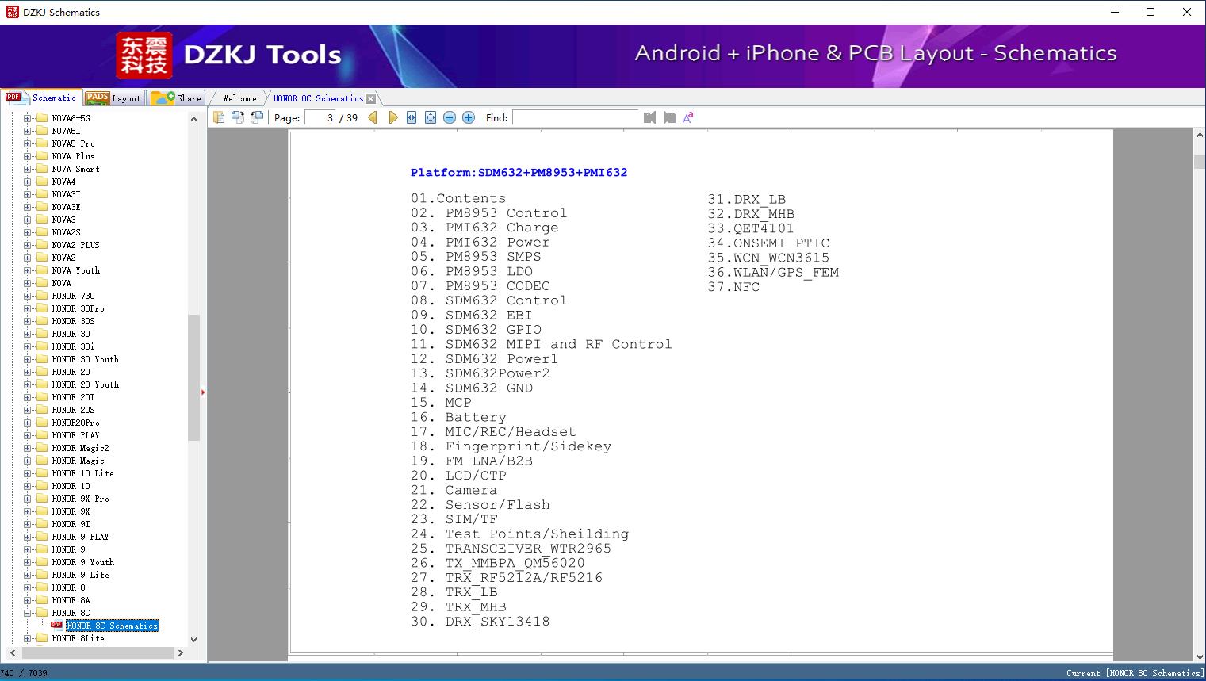Click 'Current [HONOR 8C Schematics]' status text
This screenshot has width=1206, height=681.
[1134, 673]
